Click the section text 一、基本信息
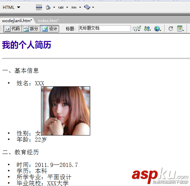Screen dimensions: 190x186 click(21, 71)
